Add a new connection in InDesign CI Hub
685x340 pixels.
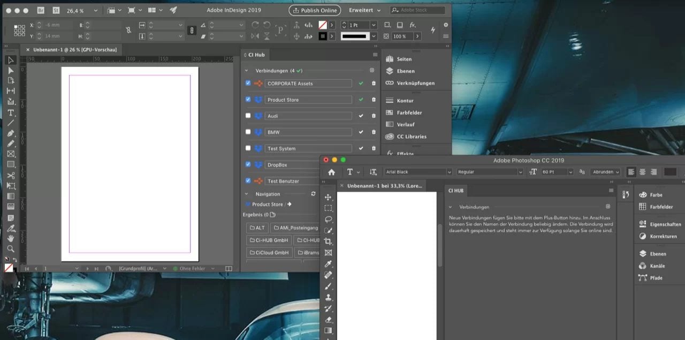tap(372, 70)
